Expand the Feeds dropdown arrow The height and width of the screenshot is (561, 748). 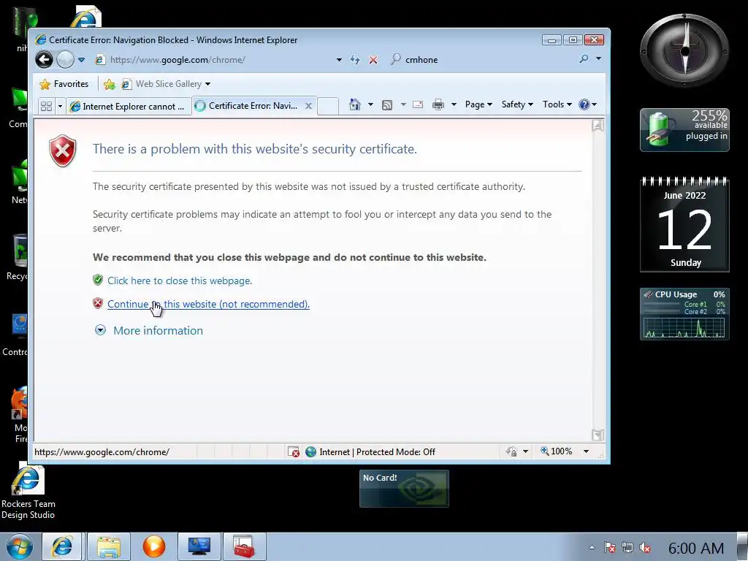(403, 104)
